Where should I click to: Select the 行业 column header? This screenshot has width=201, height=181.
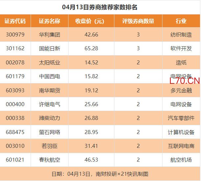click(181, 21)
